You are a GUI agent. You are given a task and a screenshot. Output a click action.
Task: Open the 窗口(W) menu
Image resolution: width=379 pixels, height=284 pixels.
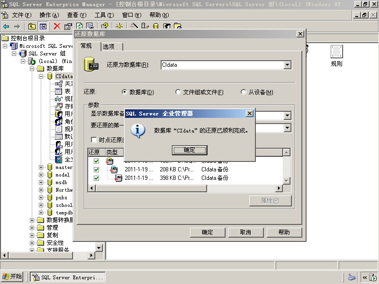[x=132, y=15]
